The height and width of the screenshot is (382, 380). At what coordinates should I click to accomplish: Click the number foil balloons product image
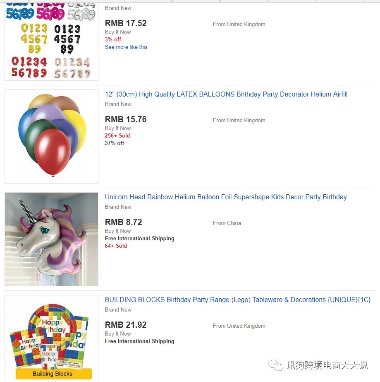(51, 41)
